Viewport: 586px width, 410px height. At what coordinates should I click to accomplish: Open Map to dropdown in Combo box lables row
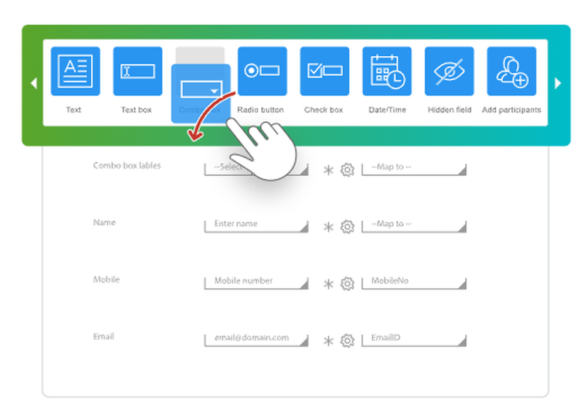pos(414,169)
